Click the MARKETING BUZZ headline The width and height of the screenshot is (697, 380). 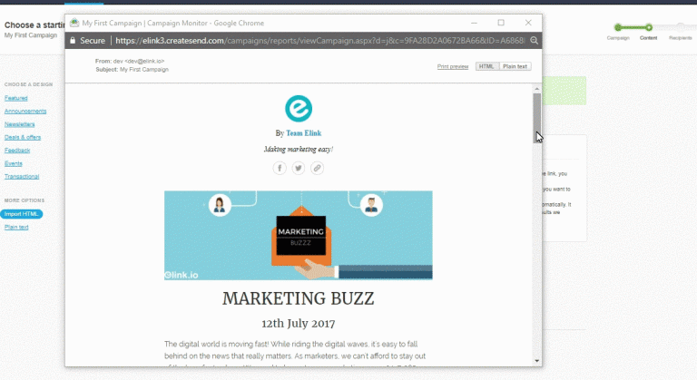[299, 298]
